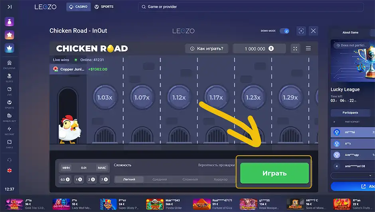This screenshot has width=375, height=212.
Task: Click the Does not participate badge
Action: pos(351,45)
